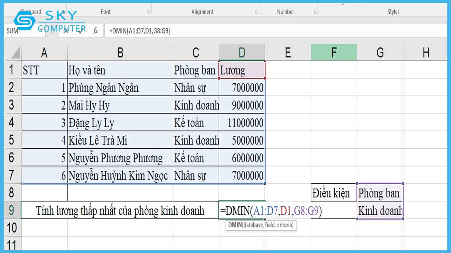Click inside the formula bar input
The image size is (451, 253).
[x=276, y=31]
